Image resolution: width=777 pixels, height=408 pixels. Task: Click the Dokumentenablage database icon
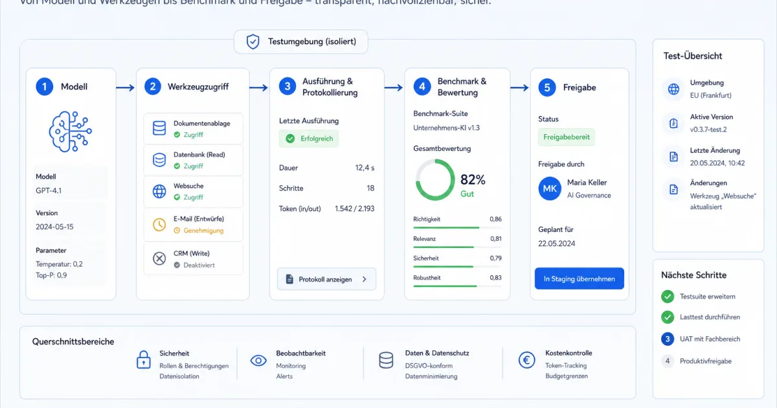coord(159,128)
